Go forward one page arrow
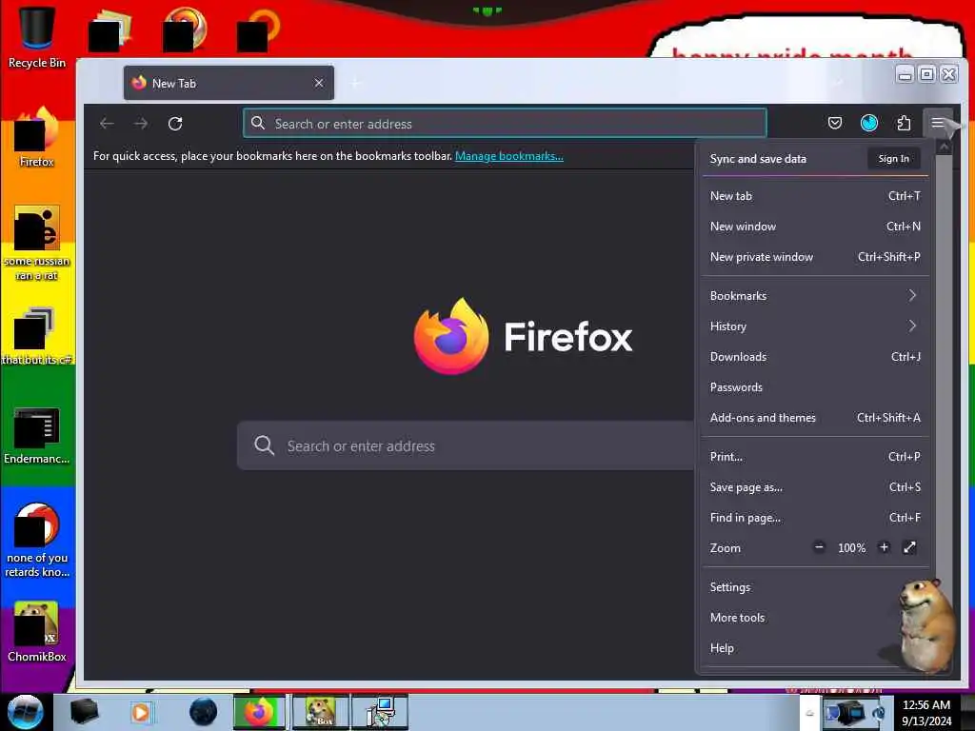Screen dimensions: 975x731 [141, 124]
